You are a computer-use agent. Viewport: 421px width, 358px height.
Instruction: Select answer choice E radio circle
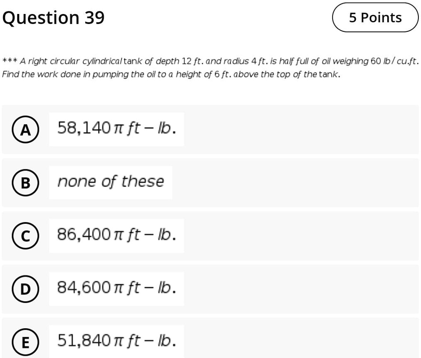point(25,341)
